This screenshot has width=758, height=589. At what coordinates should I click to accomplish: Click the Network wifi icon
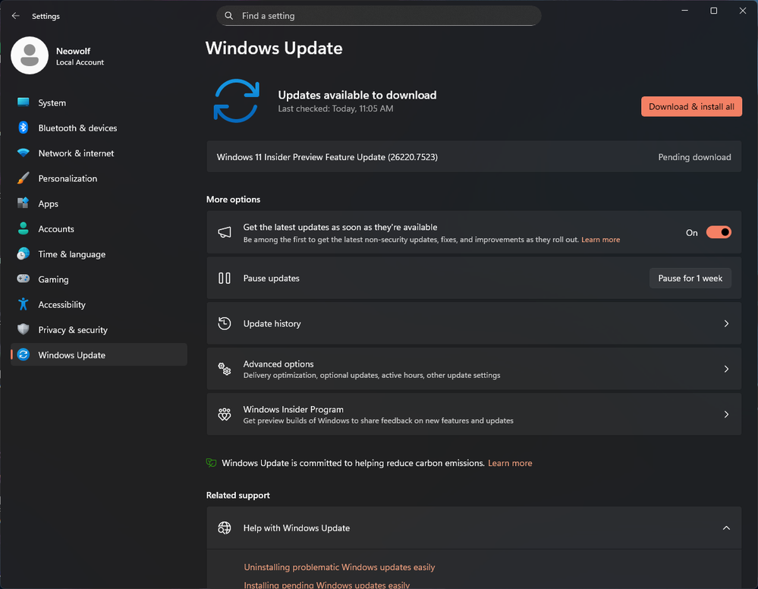pos(24,153)
